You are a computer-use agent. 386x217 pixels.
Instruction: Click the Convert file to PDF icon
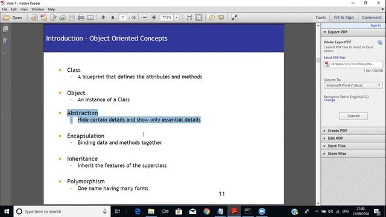pos(34,17)
